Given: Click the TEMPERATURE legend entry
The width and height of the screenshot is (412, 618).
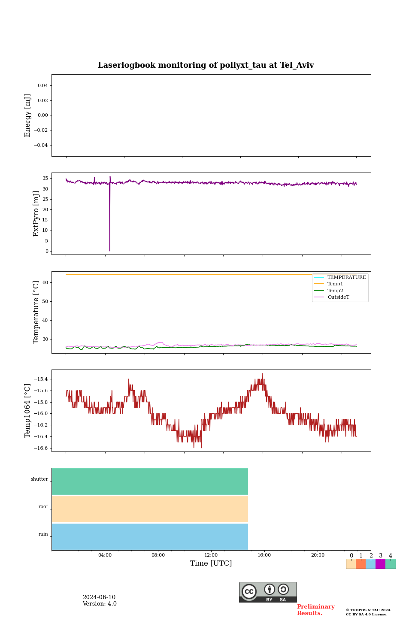Looking at the screenshot, I should [x=340, y=277].
